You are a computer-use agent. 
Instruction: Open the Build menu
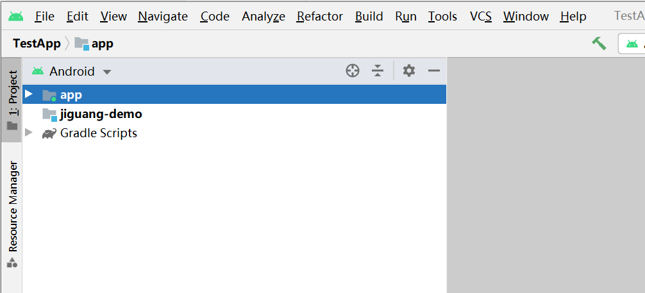click(x=369, y=16)
